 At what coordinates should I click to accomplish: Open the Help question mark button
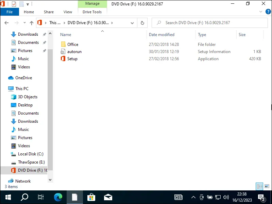tap(268, 11)
